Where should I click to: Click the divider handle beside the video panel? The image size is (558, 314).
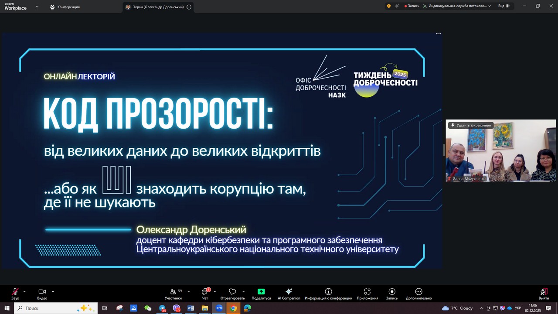444,150
